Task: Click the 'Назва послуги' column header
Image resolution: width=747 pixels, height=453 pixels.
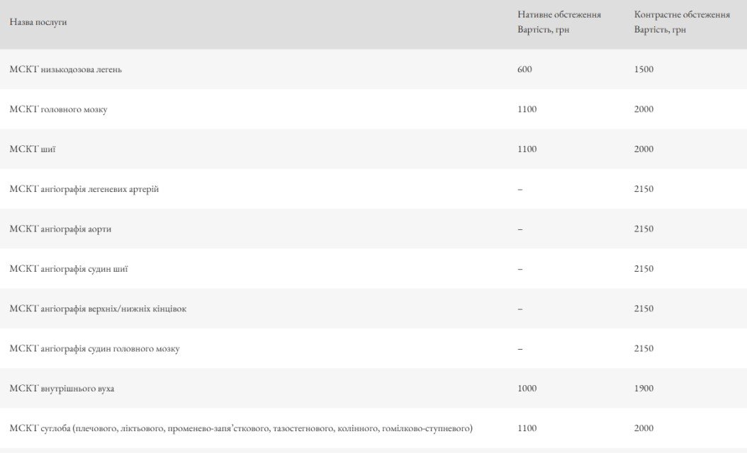Action: coord(38,22)
